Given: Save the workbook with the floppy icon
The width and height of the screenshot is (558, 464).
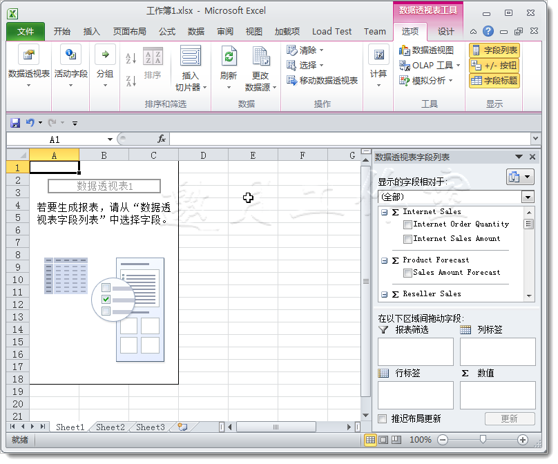Looking at the screenshot, I should click(15, 123).
